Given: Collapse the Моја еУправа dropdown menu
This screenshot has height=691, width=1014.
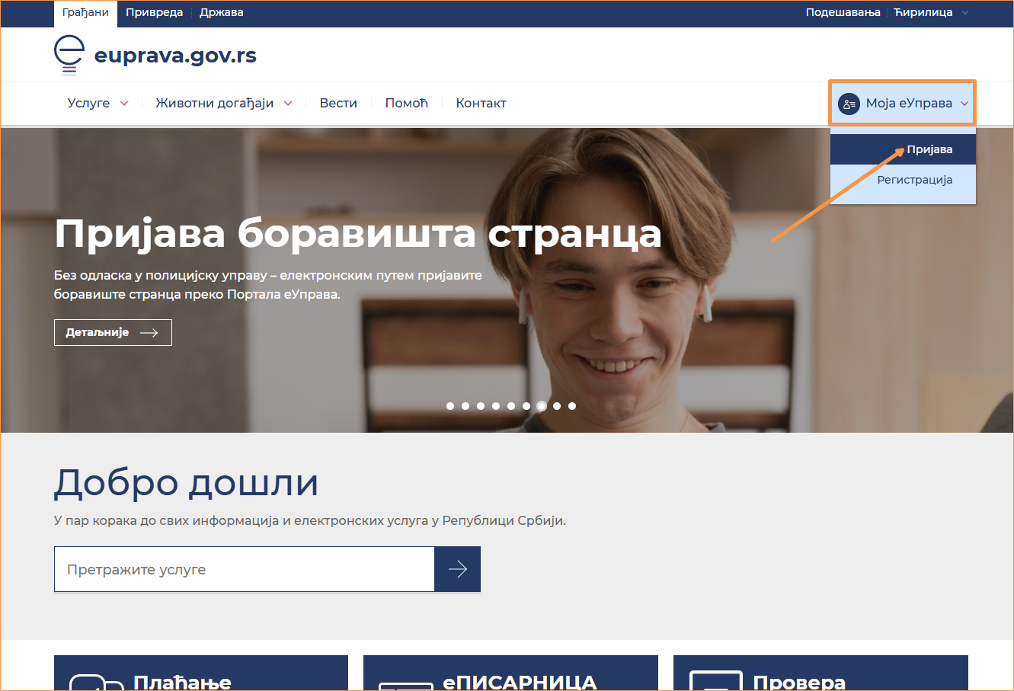Looking at the screenshot, I should tap(964, 104).
